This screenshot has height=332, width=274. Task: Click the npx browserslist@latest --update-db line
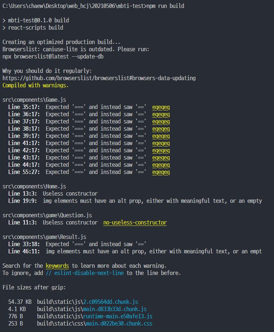click(53, 57)
